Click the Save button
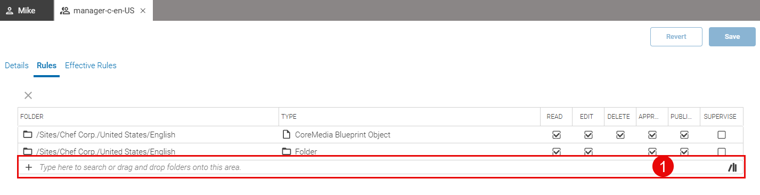 732,37
